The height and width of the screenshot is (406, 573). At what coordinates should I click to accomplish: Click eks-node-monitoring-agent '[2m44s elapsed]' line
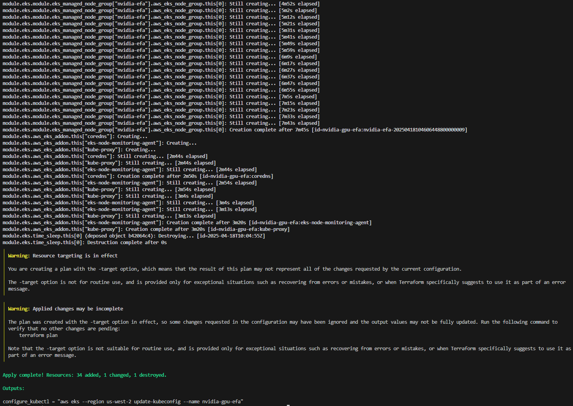[130, 170]
